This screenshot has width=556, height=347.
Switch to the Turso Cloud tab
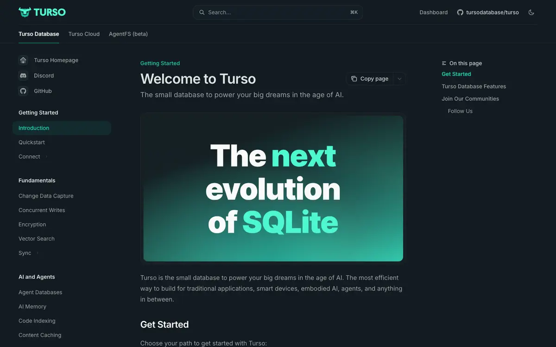[84, 34]
